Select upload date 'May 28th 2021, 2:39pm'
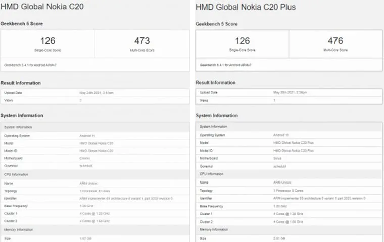The image size is (384, 242). (290, 92)
